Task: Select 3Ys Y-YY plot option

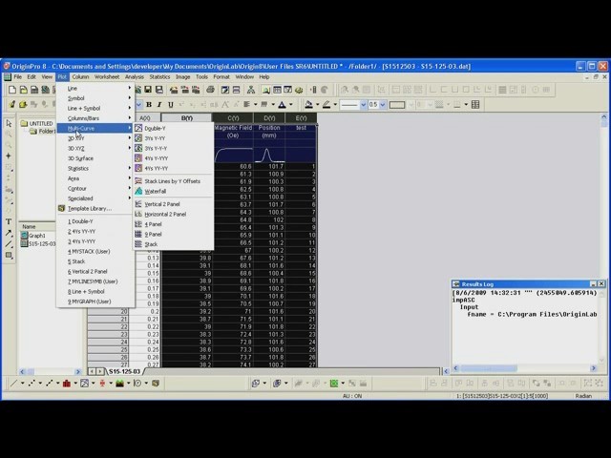Action: 174,138
